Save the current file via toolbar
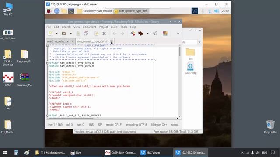The image size is (280, 157). (x=78, y=34)
